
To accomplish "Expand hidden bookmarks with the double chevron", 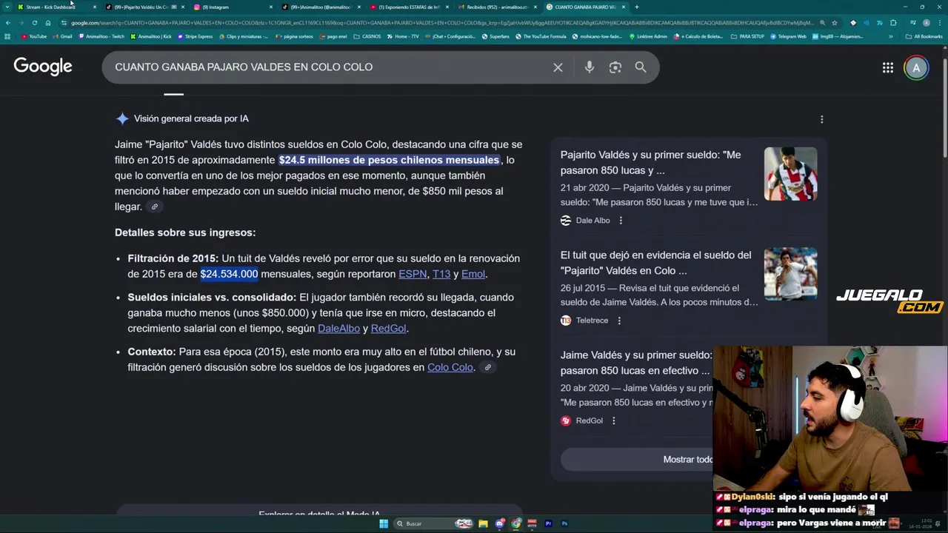I will click(891, 36).
